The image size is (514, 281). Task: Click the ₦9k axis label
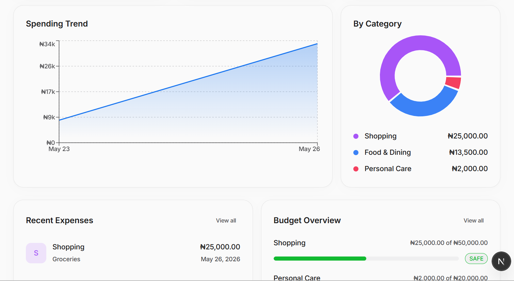tap(49, 117)
